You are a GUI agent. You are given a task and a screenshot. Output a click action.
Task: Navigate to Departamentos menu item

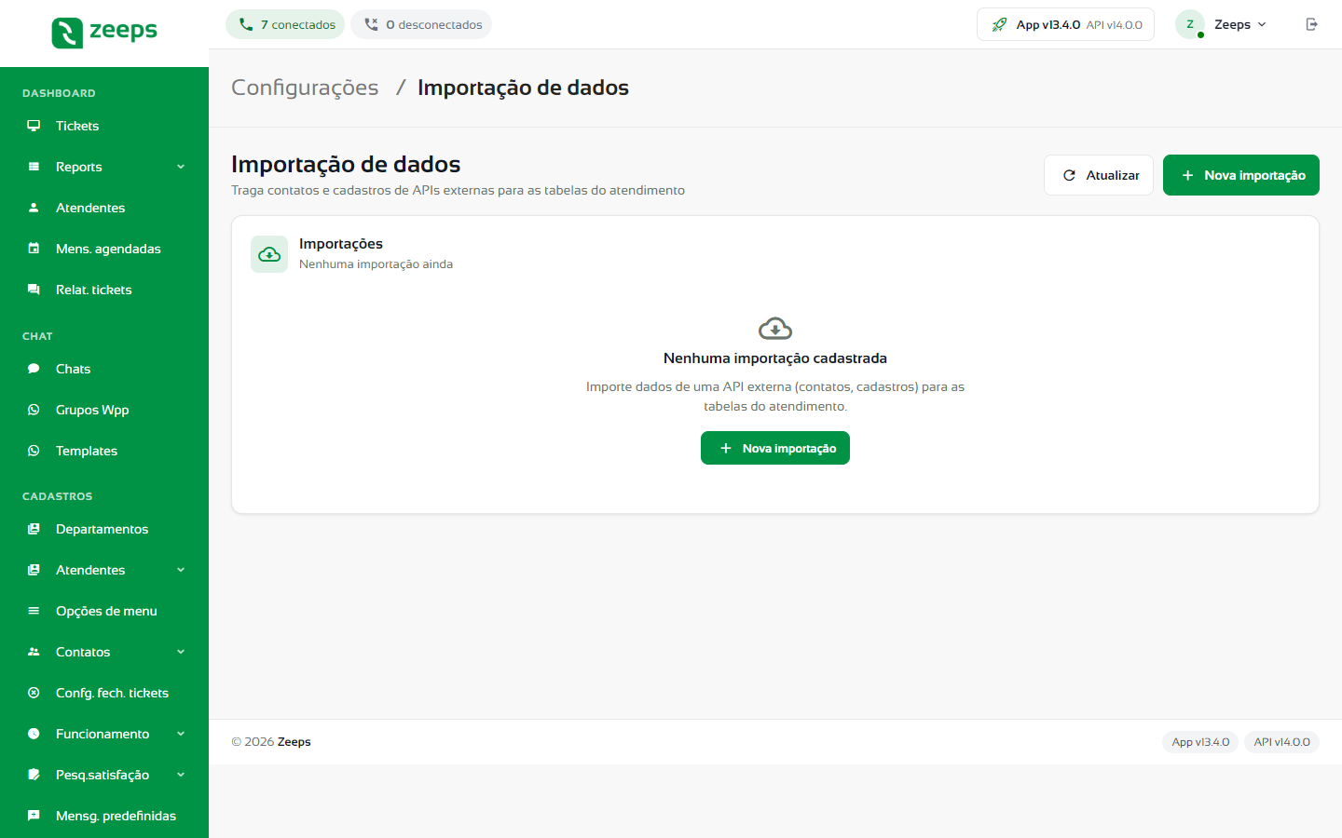click(x=104, y=529)
